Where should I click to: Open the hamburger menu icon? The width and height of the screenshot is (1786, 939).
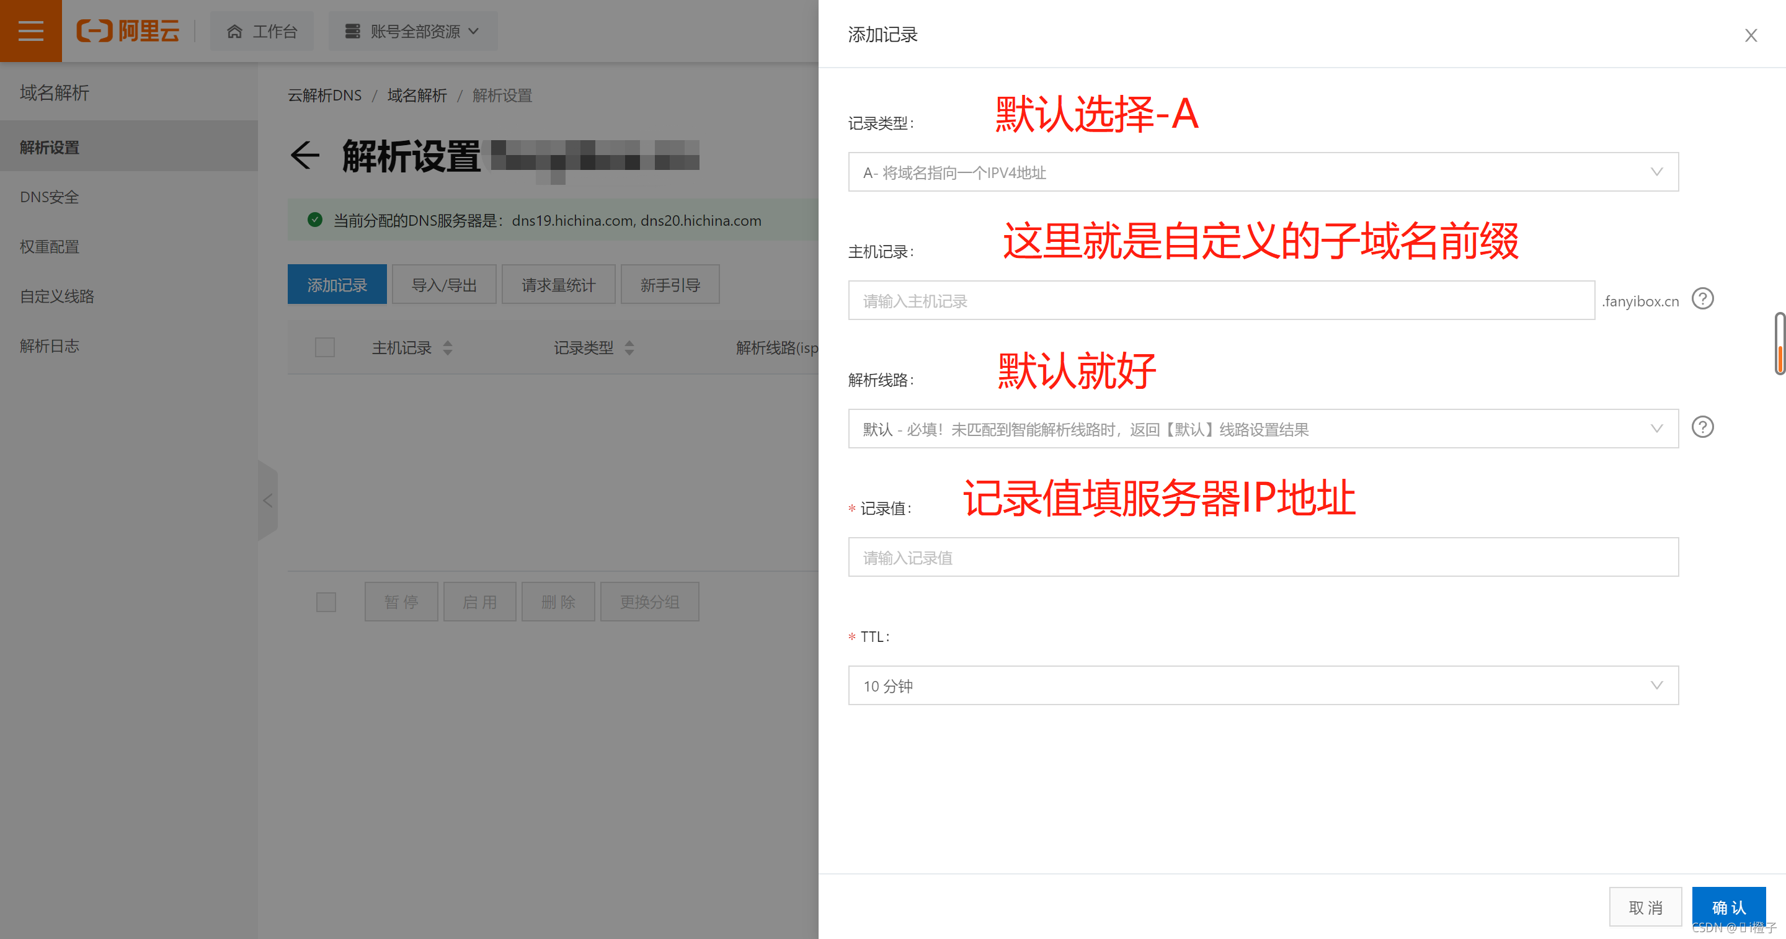[x=30, y=31]
